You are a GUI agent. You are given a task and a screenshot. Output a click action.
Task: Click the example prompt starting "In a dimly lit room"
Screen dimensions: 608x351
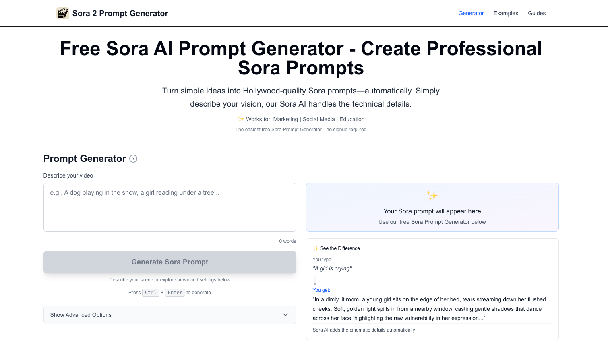pyautogui.click(x=429, y=309)
